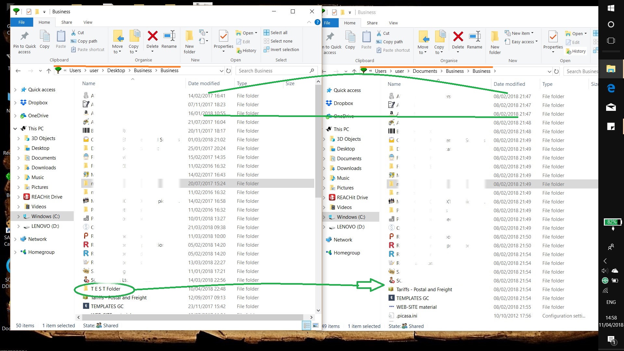Click the Copy icon in left window ribbon
Screen dimensions: 624x351
(45, 39)
